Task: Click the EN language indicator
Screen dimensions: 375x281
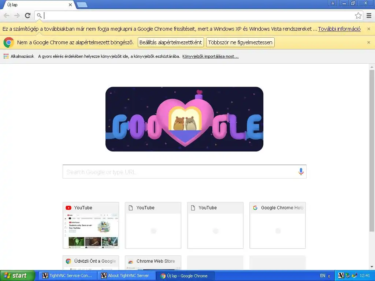Action: tap(322, 276)
